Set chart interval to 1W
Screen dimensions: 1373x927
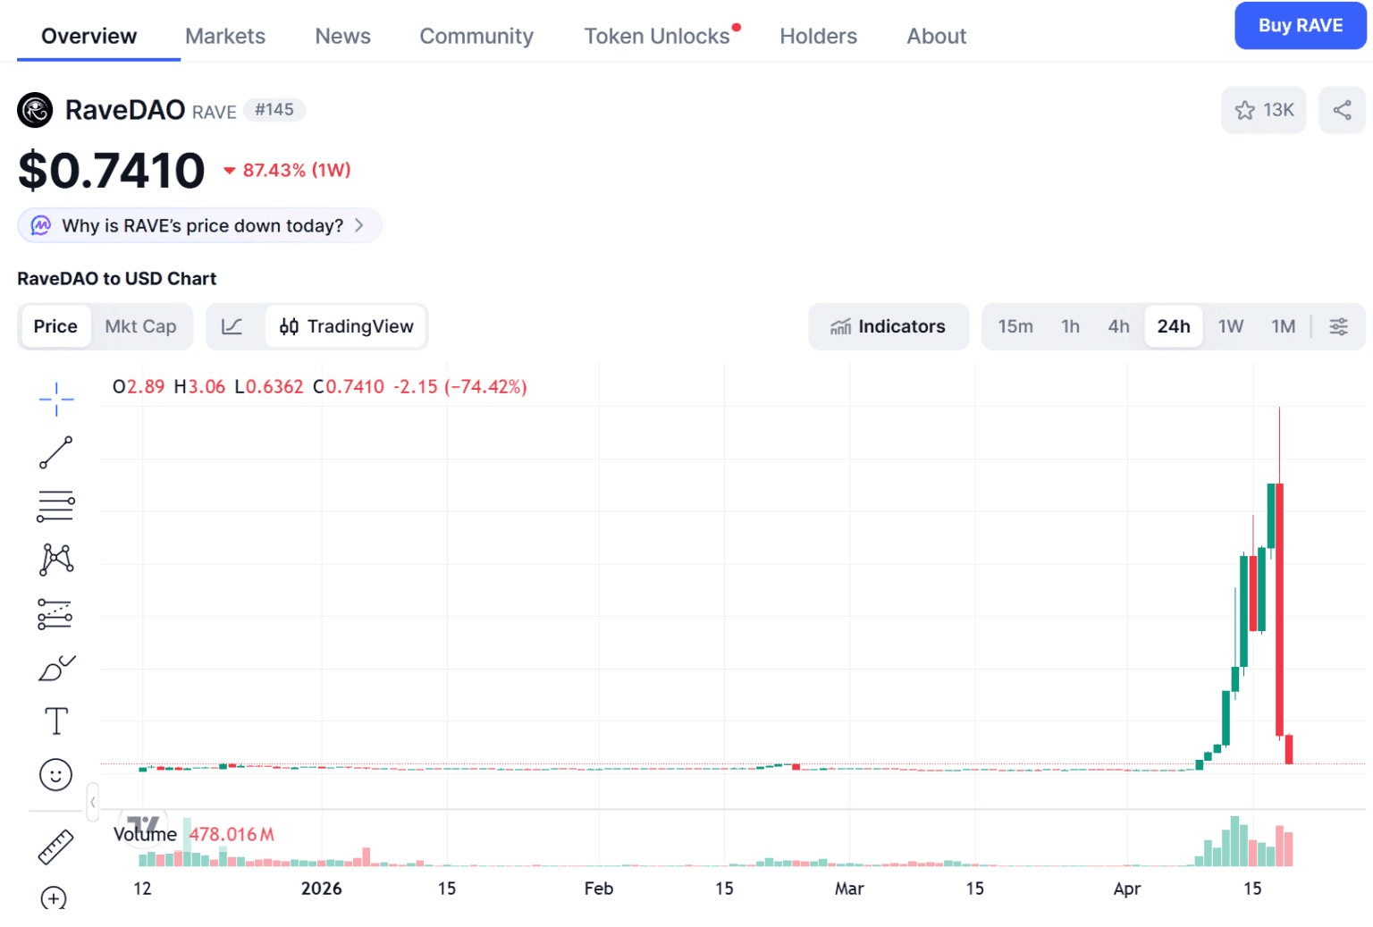point(1230,326)
